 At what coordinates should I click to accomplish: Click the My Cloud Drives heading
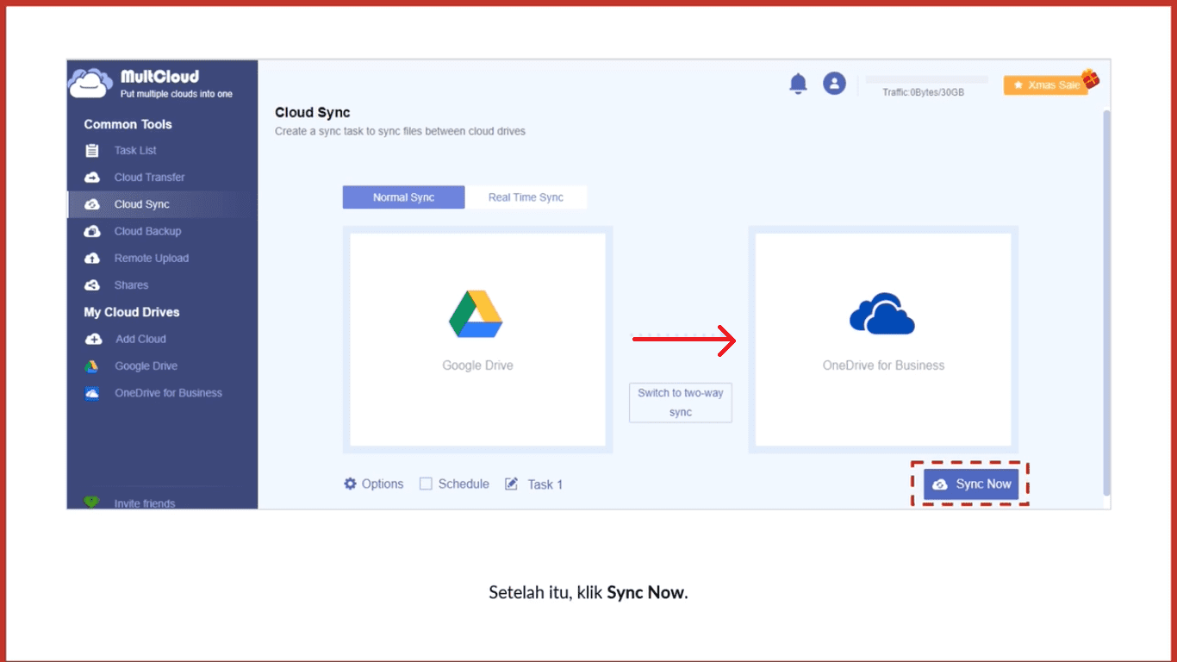(132, 312)
